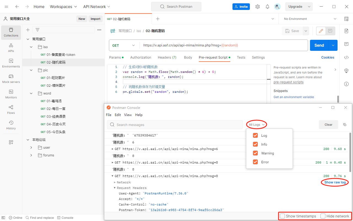Open Mock servers in the sidebar
The width and height of the screenshot is (353, 221).
[11, 79]
